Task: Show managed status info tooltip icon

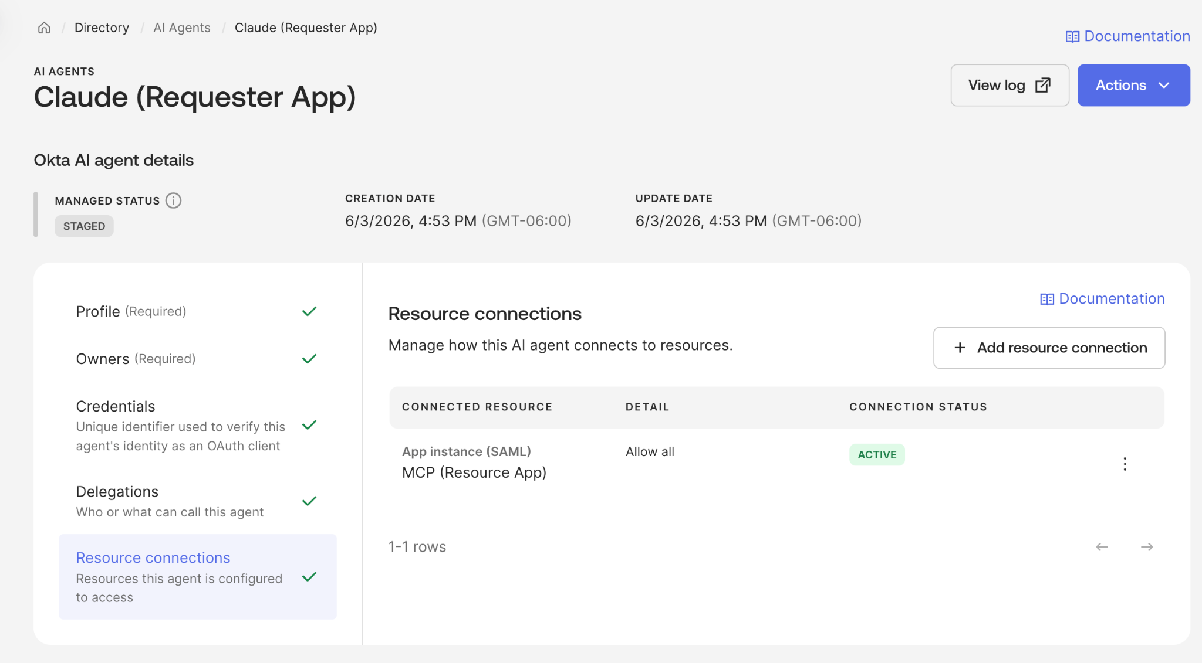Action: click(173, 200)
